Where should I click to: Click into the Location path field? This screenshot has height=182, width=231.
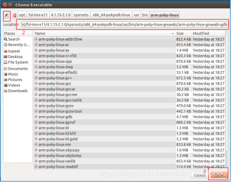tap(124, 24)
